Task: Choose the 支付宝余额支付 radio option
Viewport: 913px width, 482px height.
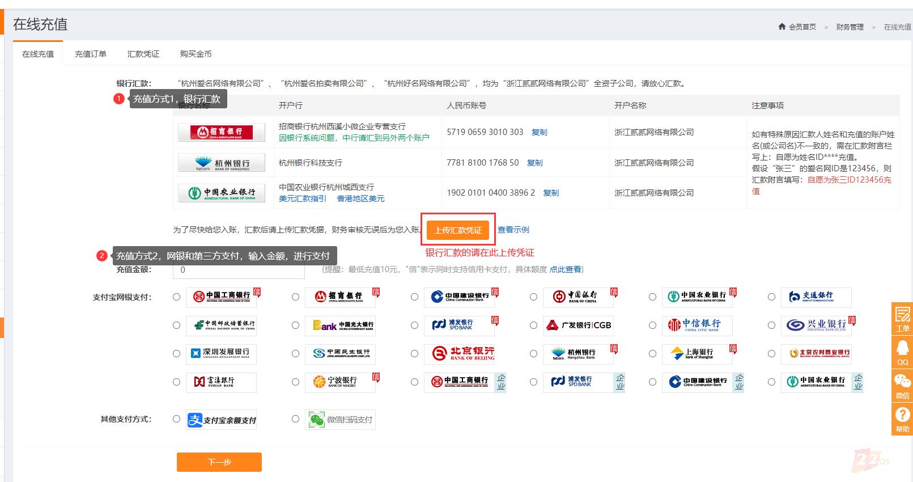Action: [176, 419]
